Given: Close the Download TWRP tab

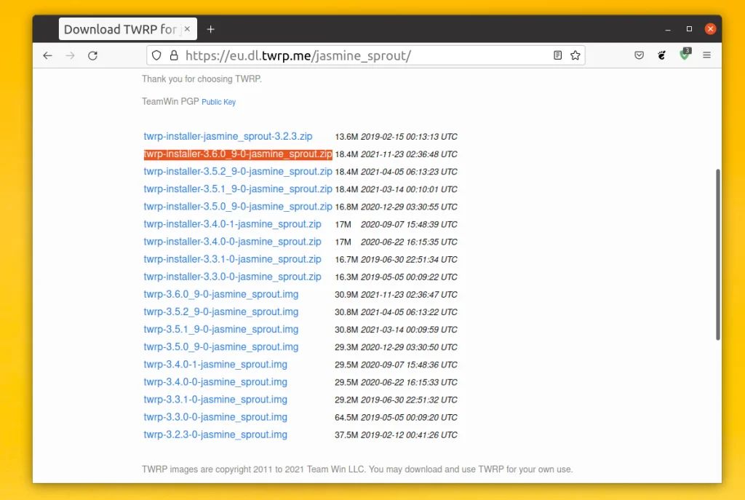Looking at the screenshot, I should click(187, 29).
